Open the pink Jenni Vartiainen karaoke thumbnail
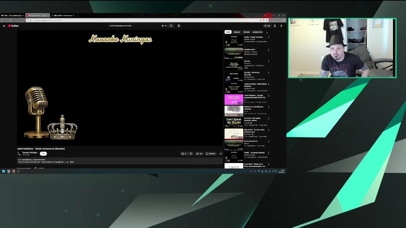The width and height of the screenshot is (406, 228). (x=234, y=99)
